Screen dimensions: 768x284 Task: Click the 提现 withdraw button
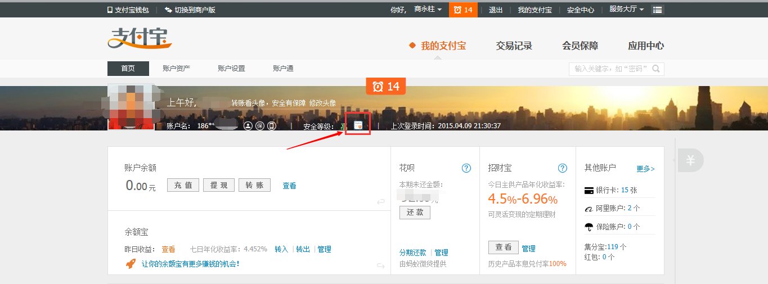coord(219,185)
